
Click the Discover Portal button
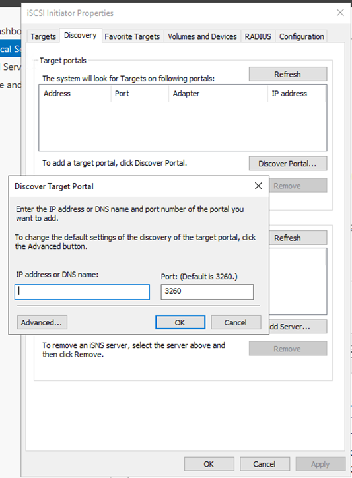point(288,164)
